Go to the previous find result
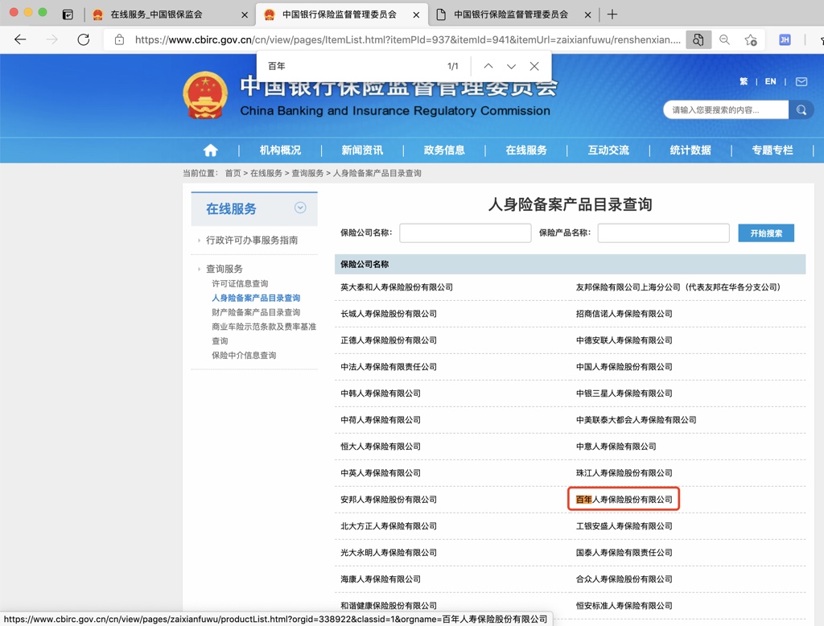The width and height of the screenshot is (824, 626). 488,66
